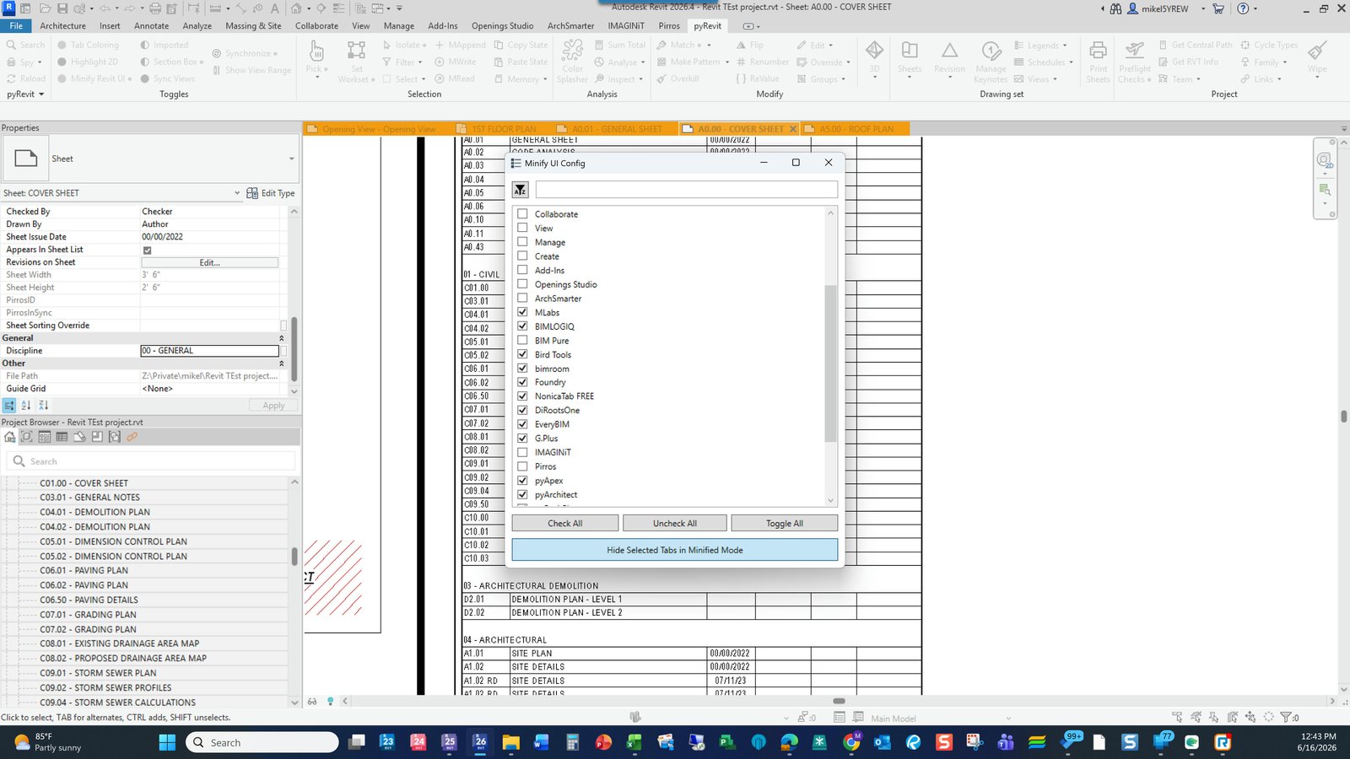Uncheck the pyArchitect checkbox
This screenshot has height=759, width=1350.
click(522, 494)
